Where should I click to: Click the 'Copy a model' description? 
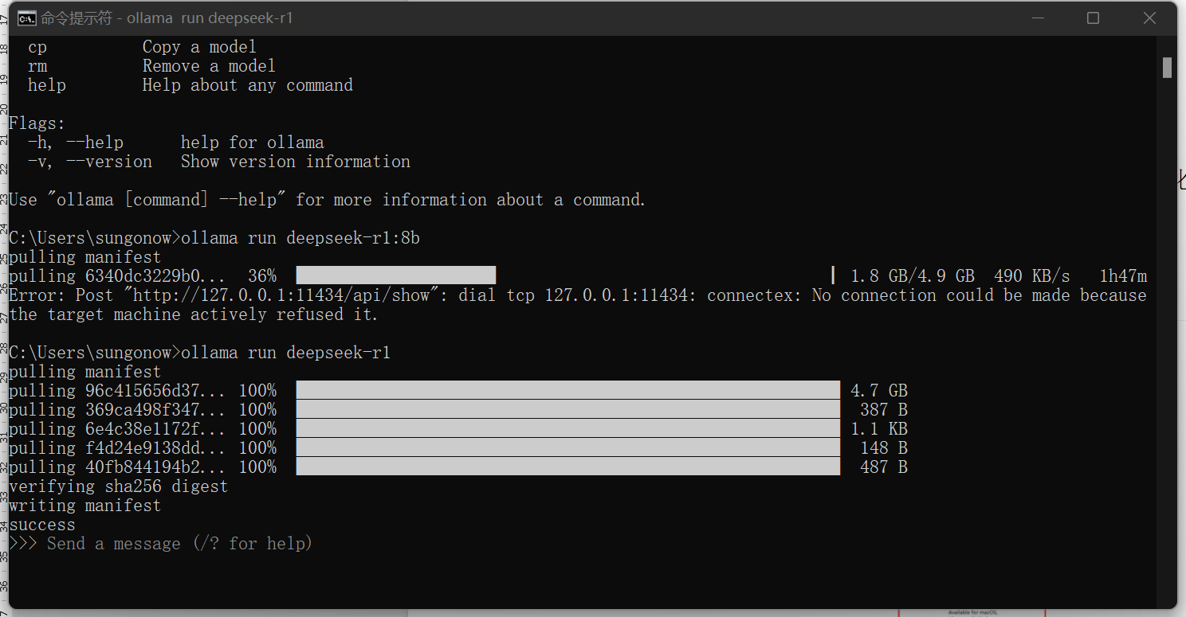pos(199,47)
